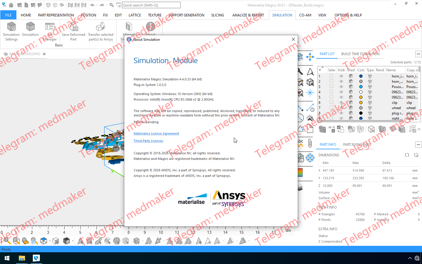This screenshot has width=422, height=264.
Task: Toggle visibility eye for part 4
Action: point(341,92)
